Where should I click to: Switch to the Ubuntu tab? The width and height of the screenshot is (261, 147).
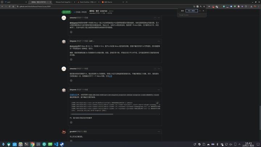[x=112, y=2]
